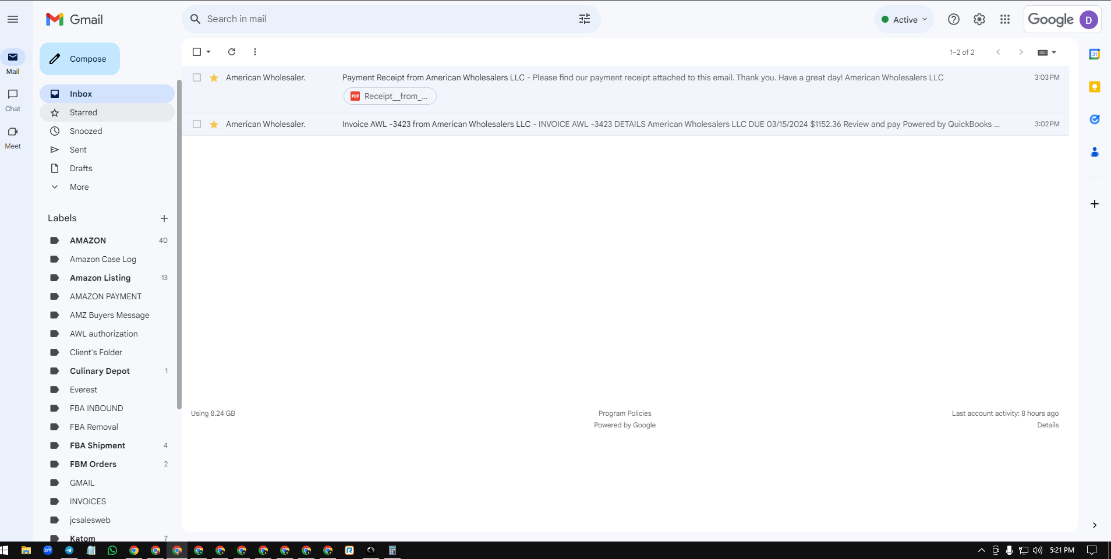The width and height of the screenshot is (1111, 559).
Task: Open File Explorer from the taskbar
Action: point(26,550)
